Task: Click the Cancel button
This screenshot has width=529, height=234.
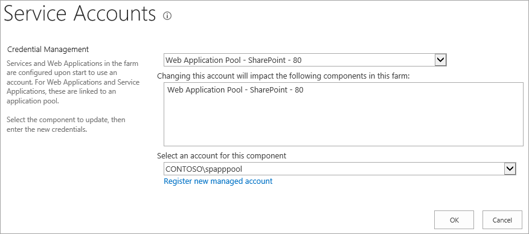Action: [502, 220]
